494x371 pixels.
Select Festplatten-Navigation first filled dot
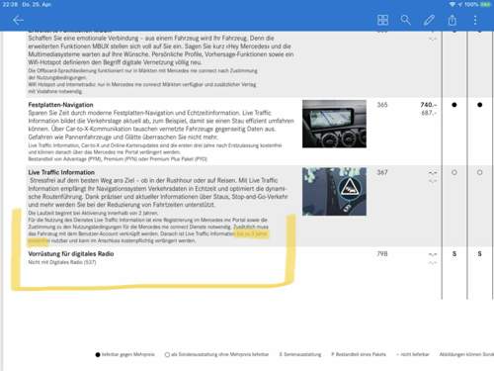point(454,105)
